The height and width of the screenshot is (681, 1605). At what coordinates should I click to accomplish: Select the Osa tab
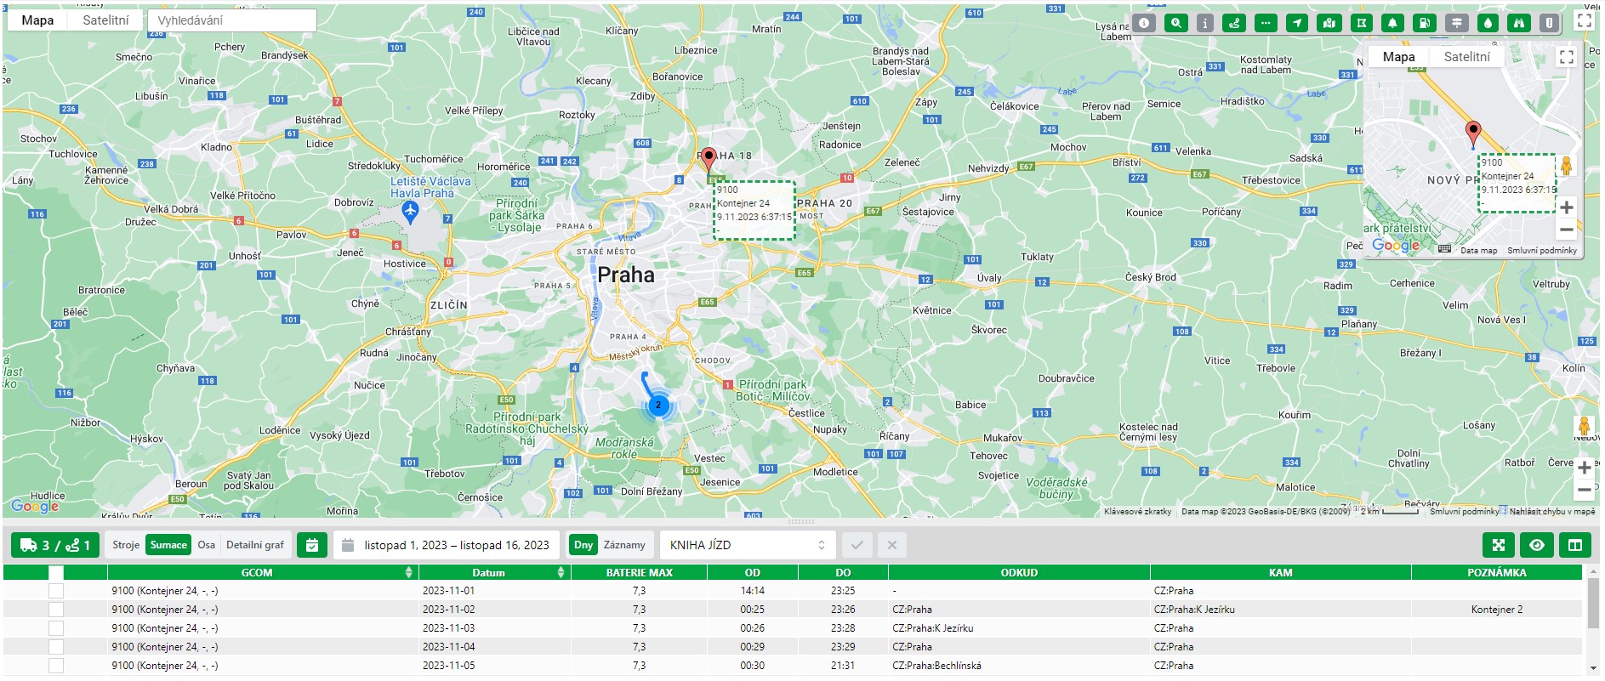click(x=206, y=545)
